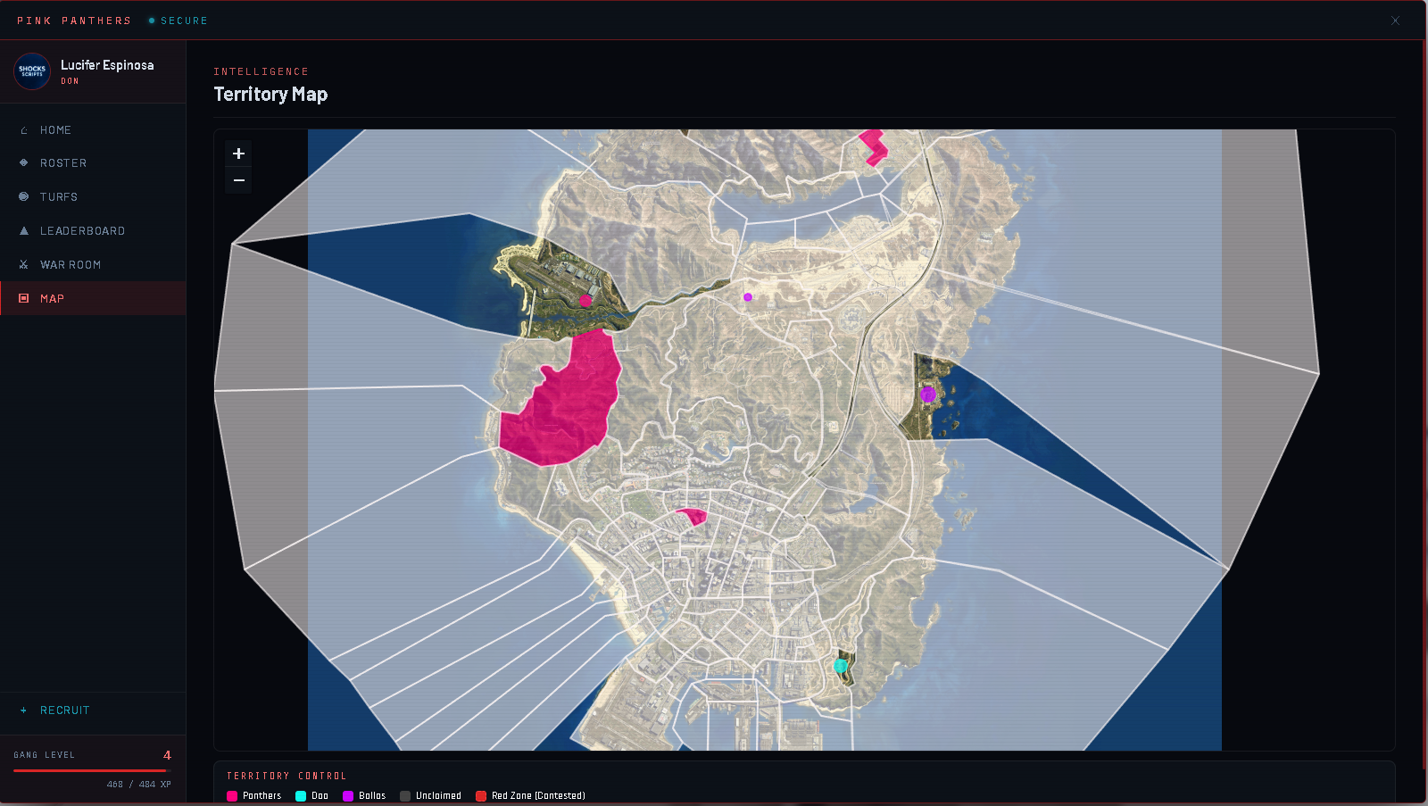Click the DON rank label
1428x806 pixels.
pos(70,81)
